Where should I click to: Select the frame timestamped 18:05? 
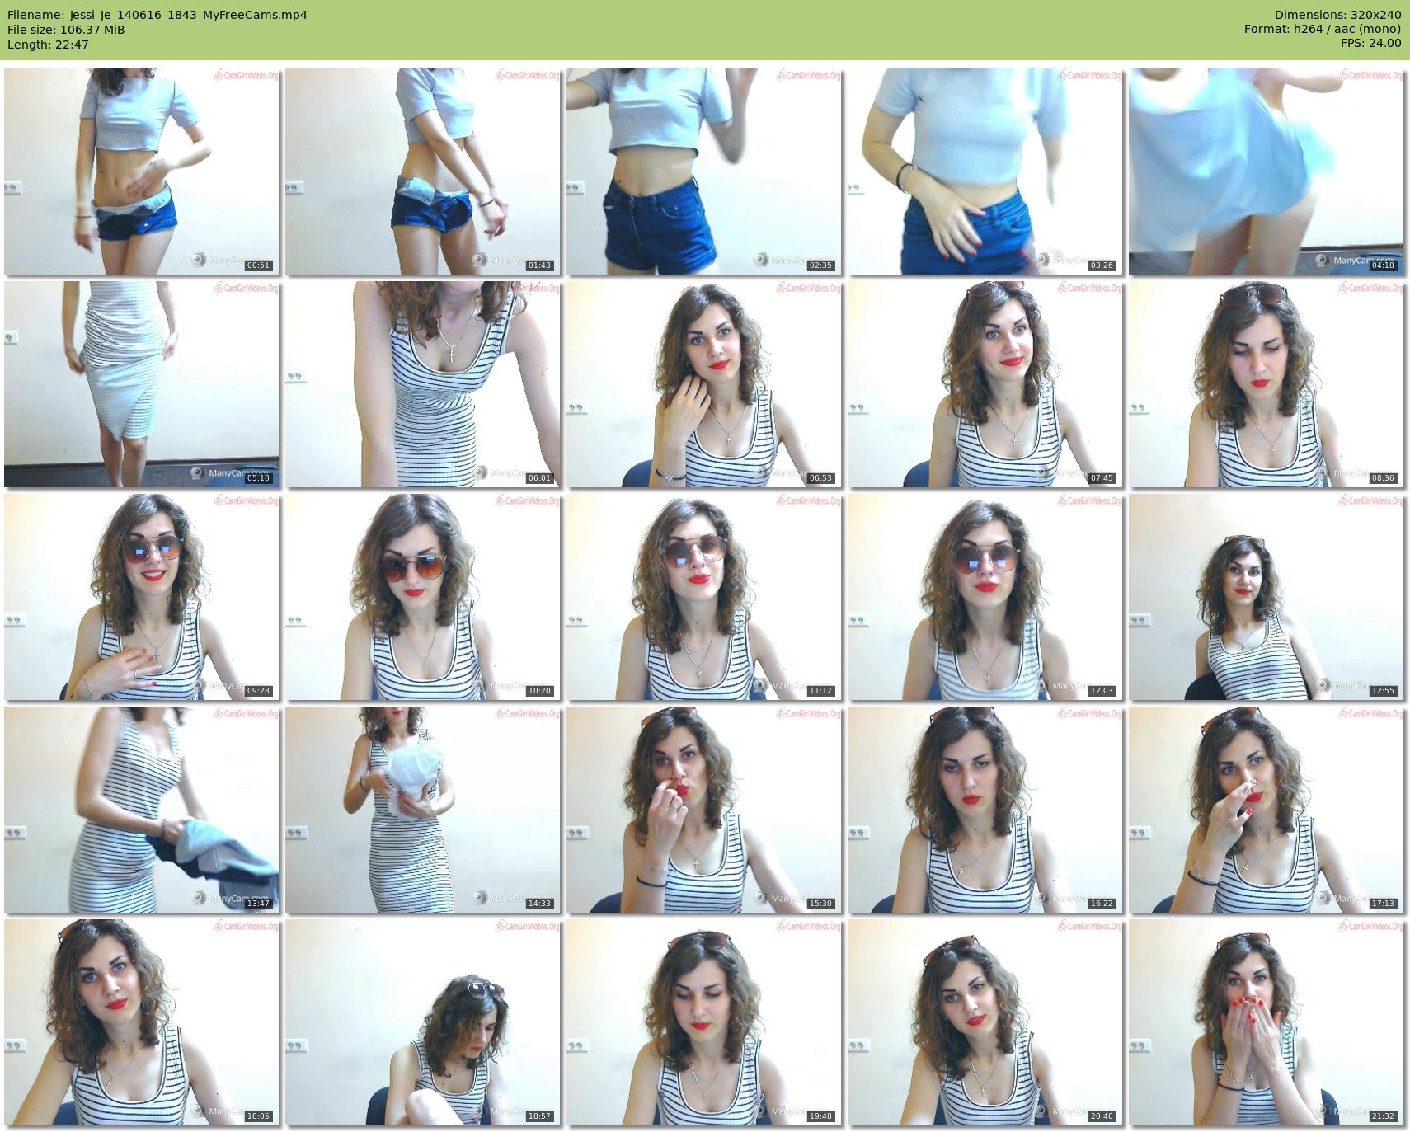141,1022
